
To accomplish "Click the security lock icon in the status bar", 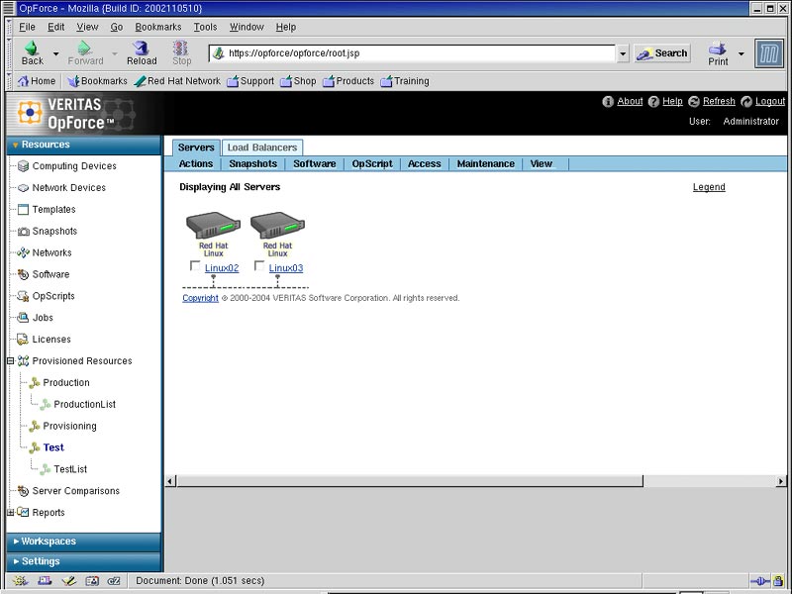I will (778, 581).
